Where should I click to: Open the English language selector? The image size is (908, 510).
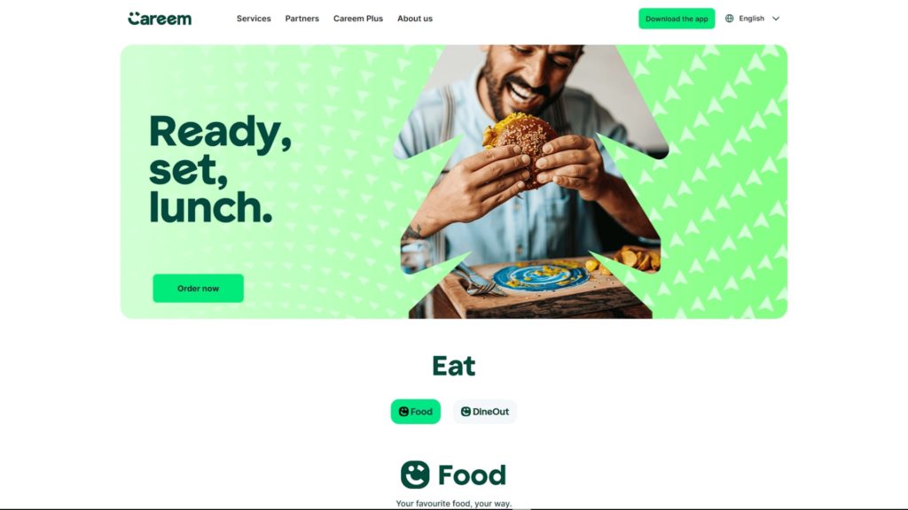pos(752,19)
